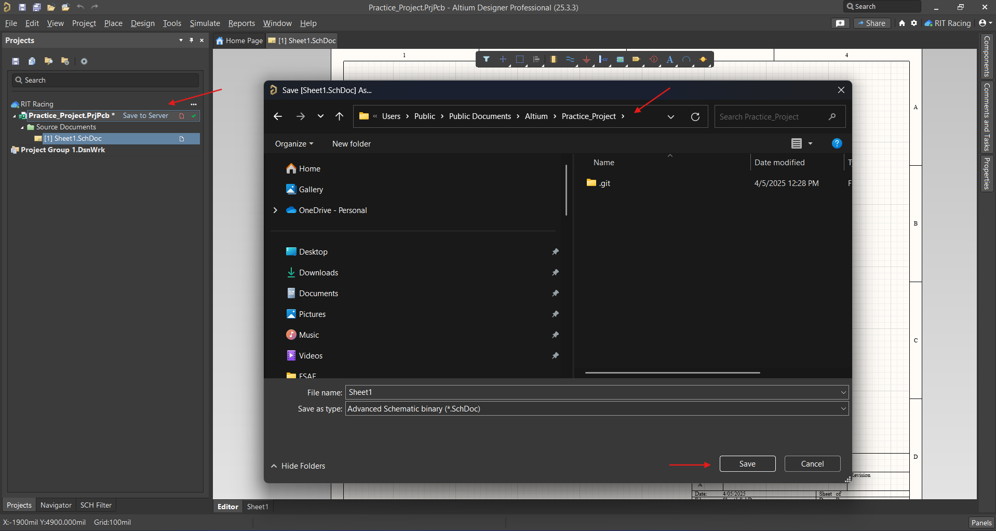996x531 pixels.
Task: Open previous locations dropdown in address bar
Action: pyautogui.click(x=671, y=116)
